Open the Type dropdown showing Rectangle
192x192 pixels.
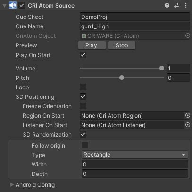pyautogui.click(x=135, y=155)
